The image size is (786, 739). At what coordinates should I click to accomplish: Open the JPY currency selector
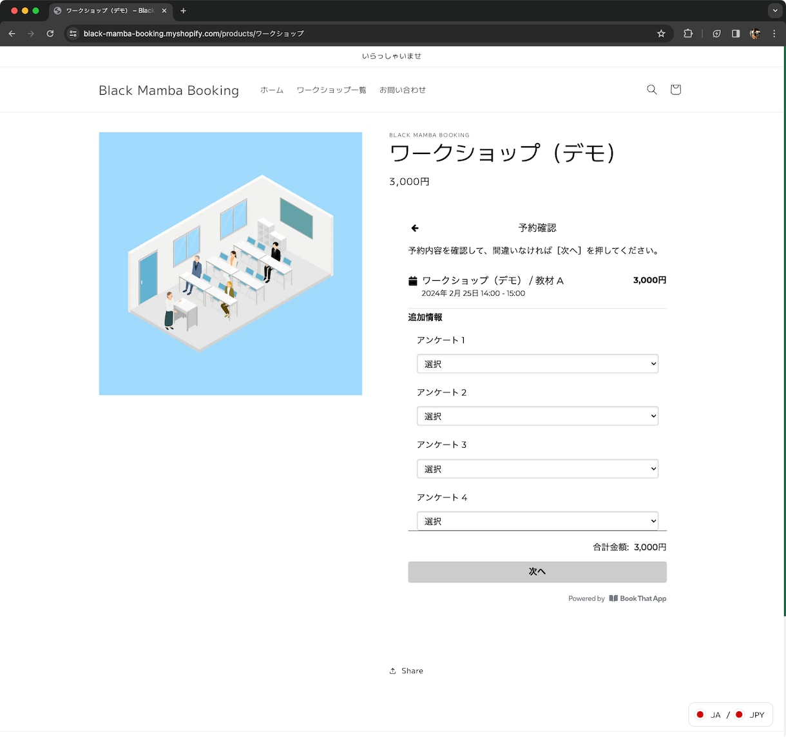[750, 715]
